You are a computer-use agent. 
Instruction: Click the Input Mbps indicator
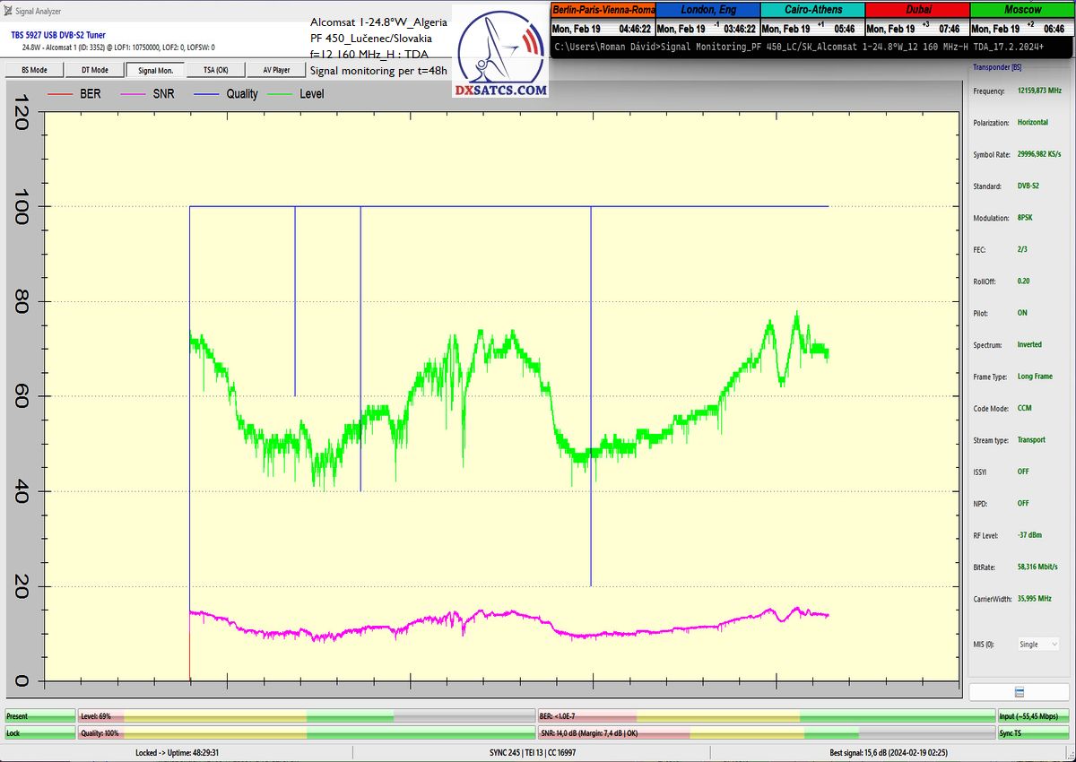point(1034,716)
